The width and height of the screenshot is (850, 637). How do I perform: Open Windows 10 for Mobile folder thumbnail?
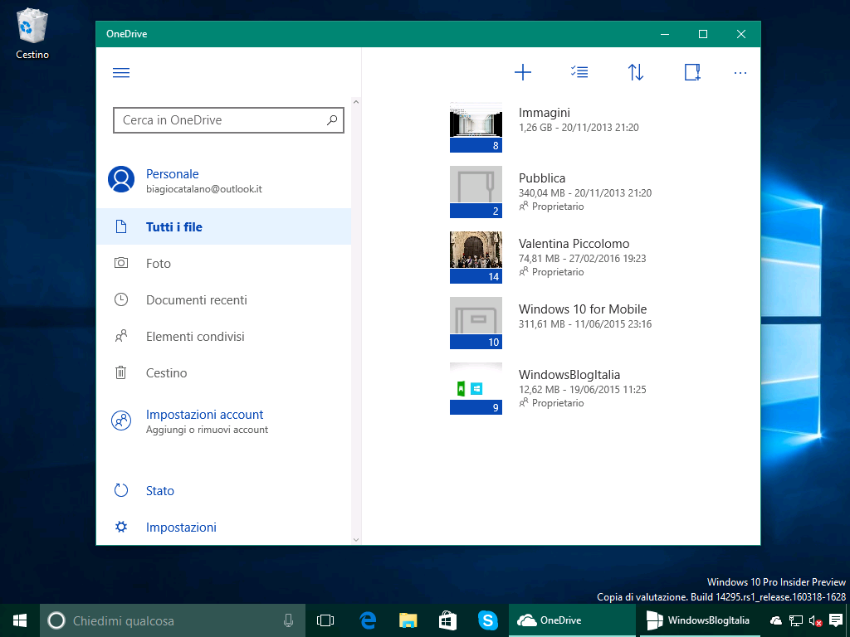(x=476, y=323)
